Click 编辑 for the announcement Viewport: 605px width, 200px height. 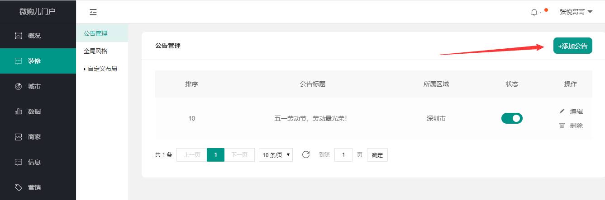pyautogui.click(x=576, y=112)
